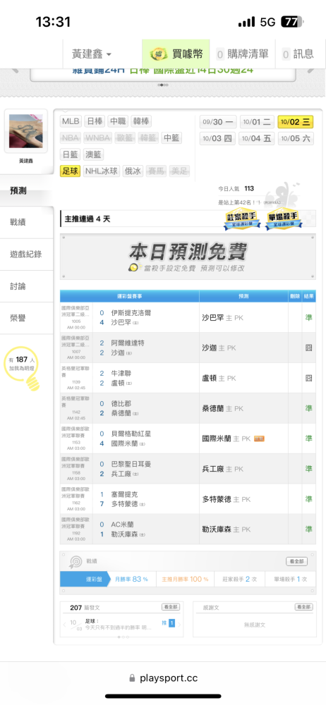326x705 pixels.
Task: Open the 戰績 sidebar section
Action: 26,222
